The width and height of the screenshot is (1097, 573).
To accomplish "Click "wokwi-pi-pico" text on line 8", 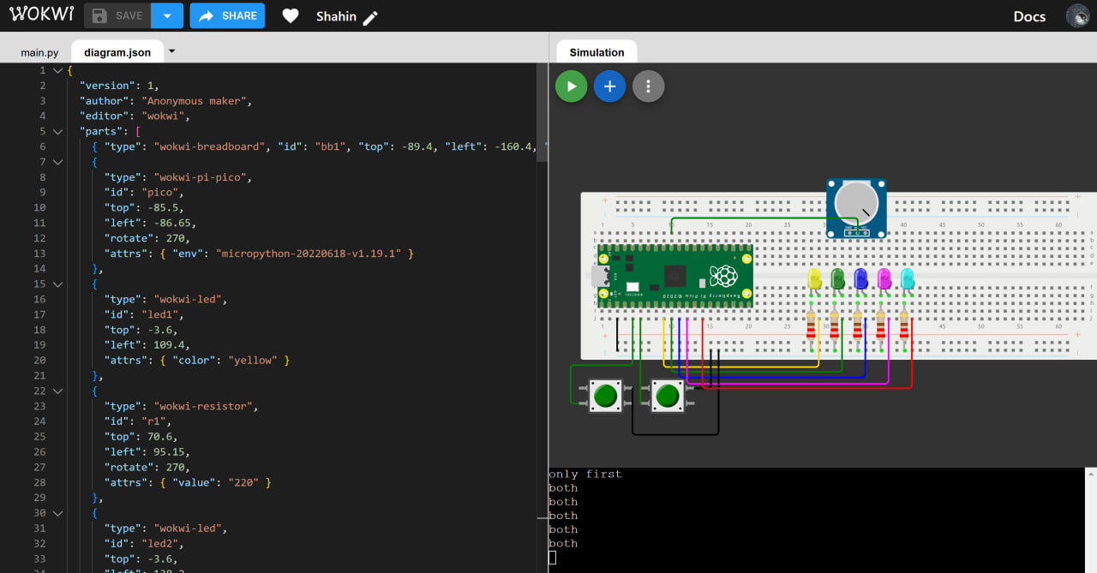I will tap(203, 177).
